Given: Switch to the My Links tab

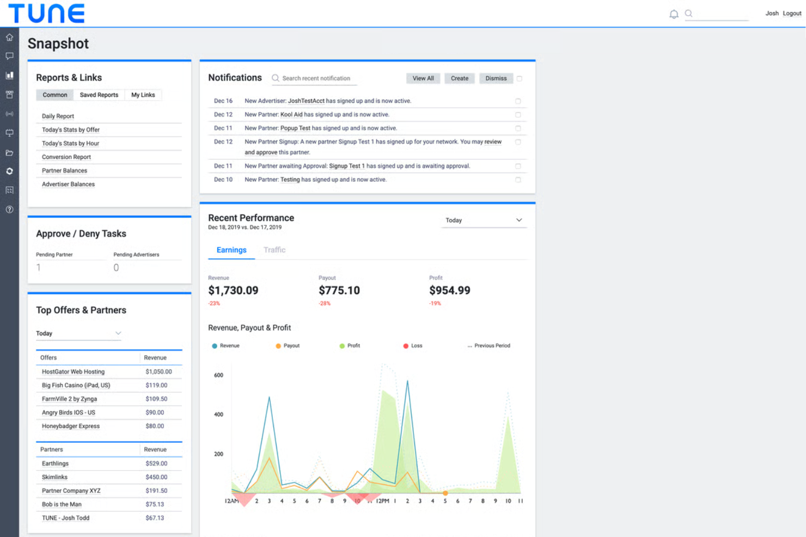Looking at the screenshot, I should point(143,95).
